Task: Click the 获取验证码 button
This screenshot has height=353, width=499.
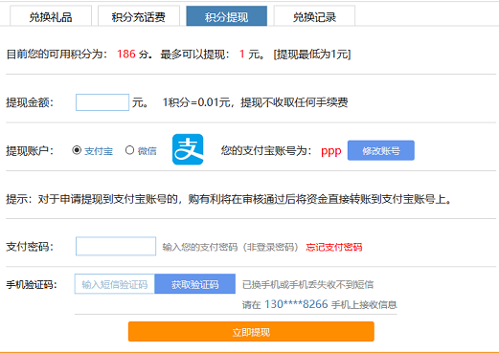Action: click(195, 284)
